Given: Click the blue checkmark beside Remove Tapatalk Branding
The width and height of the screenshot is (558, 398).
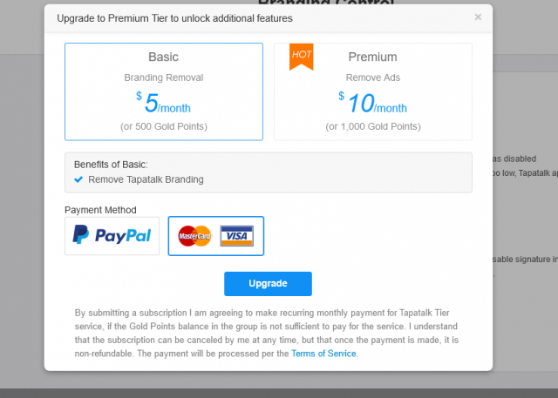Looking at the screenshot, I should pos(78,179).
